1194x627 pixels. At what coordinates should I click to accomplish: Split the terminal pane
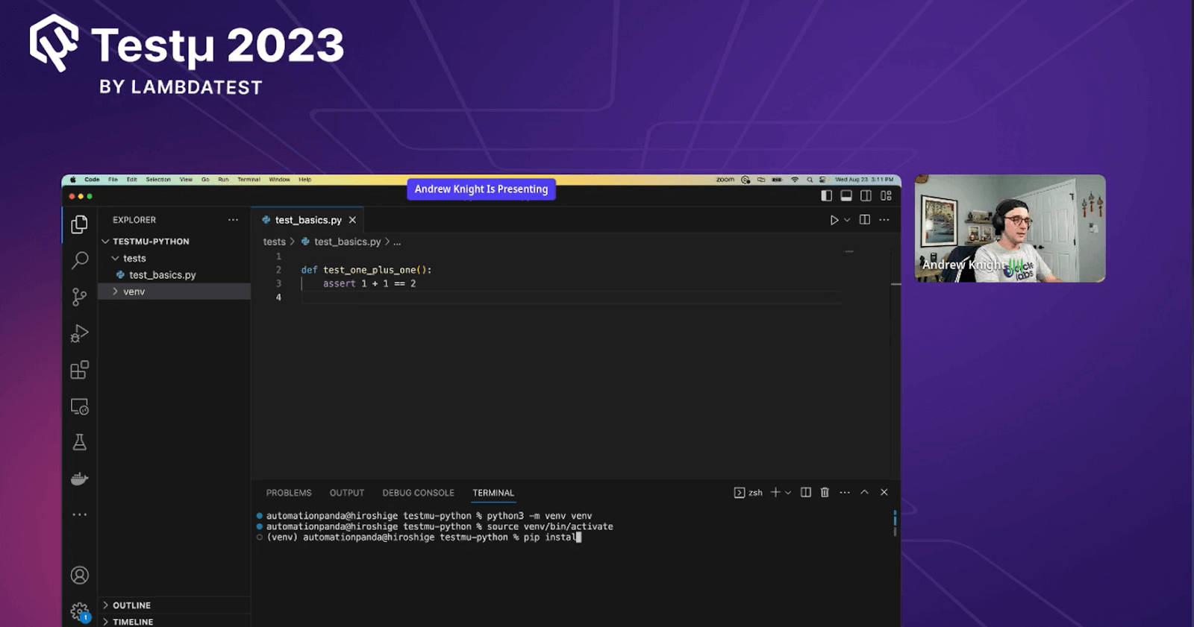(806, 492)
